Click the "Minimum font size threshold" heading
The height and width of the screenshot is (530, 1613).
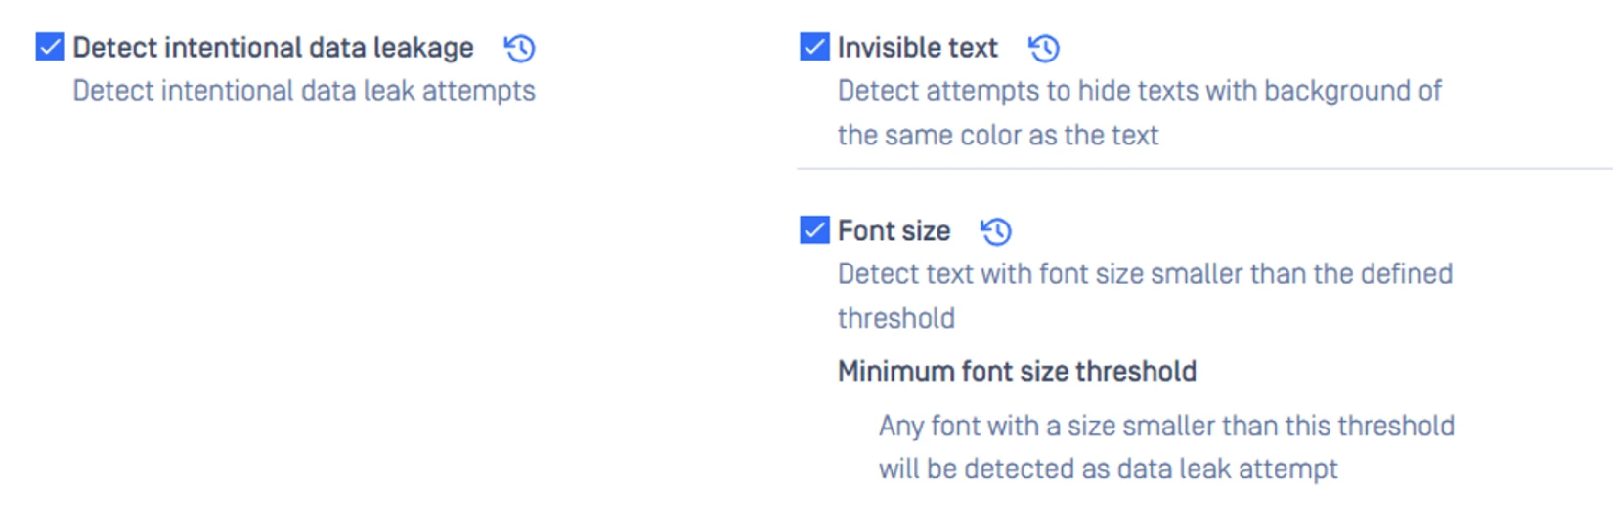click(1017, 371)
